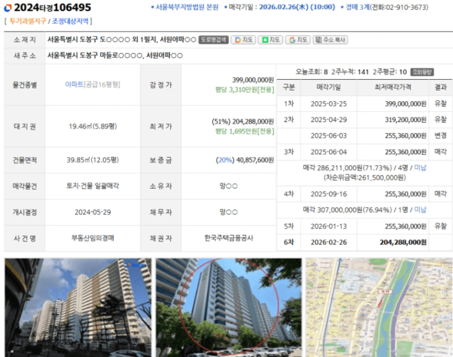Image resolution: width=453 pixels, height=357 pixels.
Task: Open the 조회동향 view trend button
Action: [422, 72]
